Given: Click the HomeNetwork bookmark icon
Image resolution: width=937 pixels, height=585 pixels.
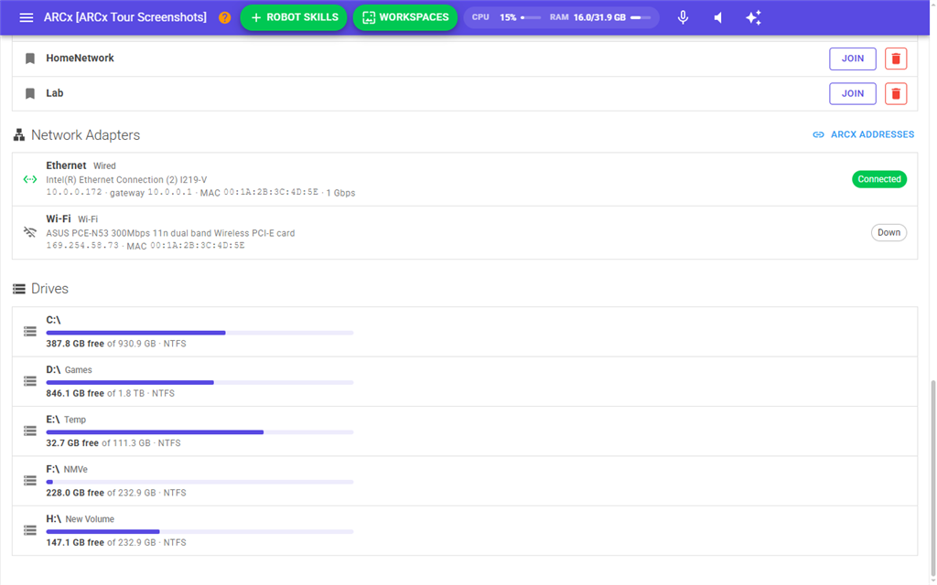Looking at the screenshot, I should (x=30, y=58).
